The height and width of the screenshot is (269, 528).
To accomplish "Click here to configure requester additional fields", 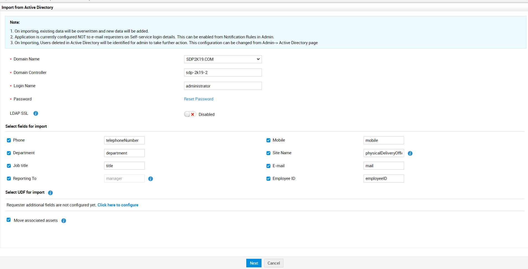I will tap(118, 205).
